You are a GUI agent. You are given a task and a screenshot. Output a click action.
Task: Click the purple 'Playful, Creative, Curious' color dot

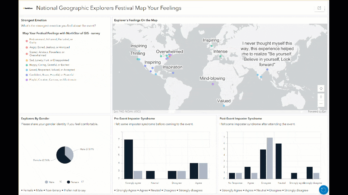click(x=27, y=80)
